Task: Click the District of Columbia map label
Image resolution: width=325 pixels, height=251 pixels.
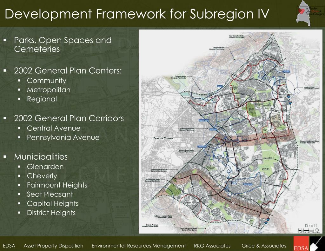Action: point(163,138)
